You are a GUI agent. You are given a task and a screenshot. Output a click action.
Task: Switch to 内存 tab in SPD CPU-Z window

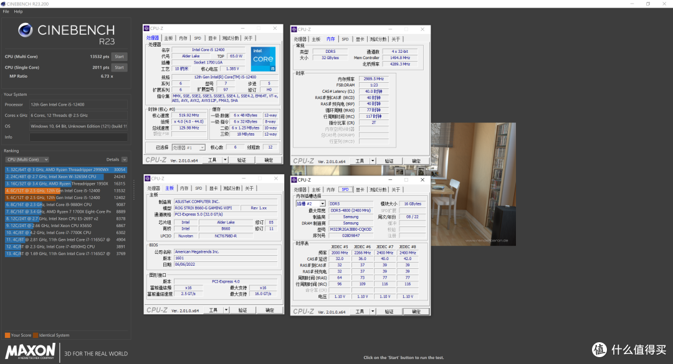(330, 190)
